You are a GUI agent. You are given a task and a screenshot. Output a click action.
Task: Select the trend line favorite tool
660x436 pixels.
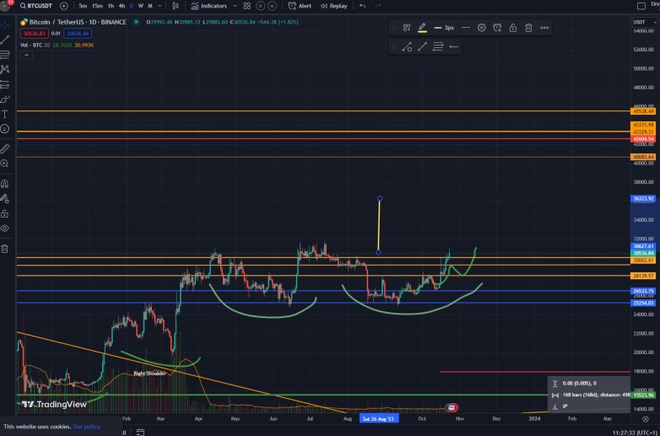(x=422, y=46)
